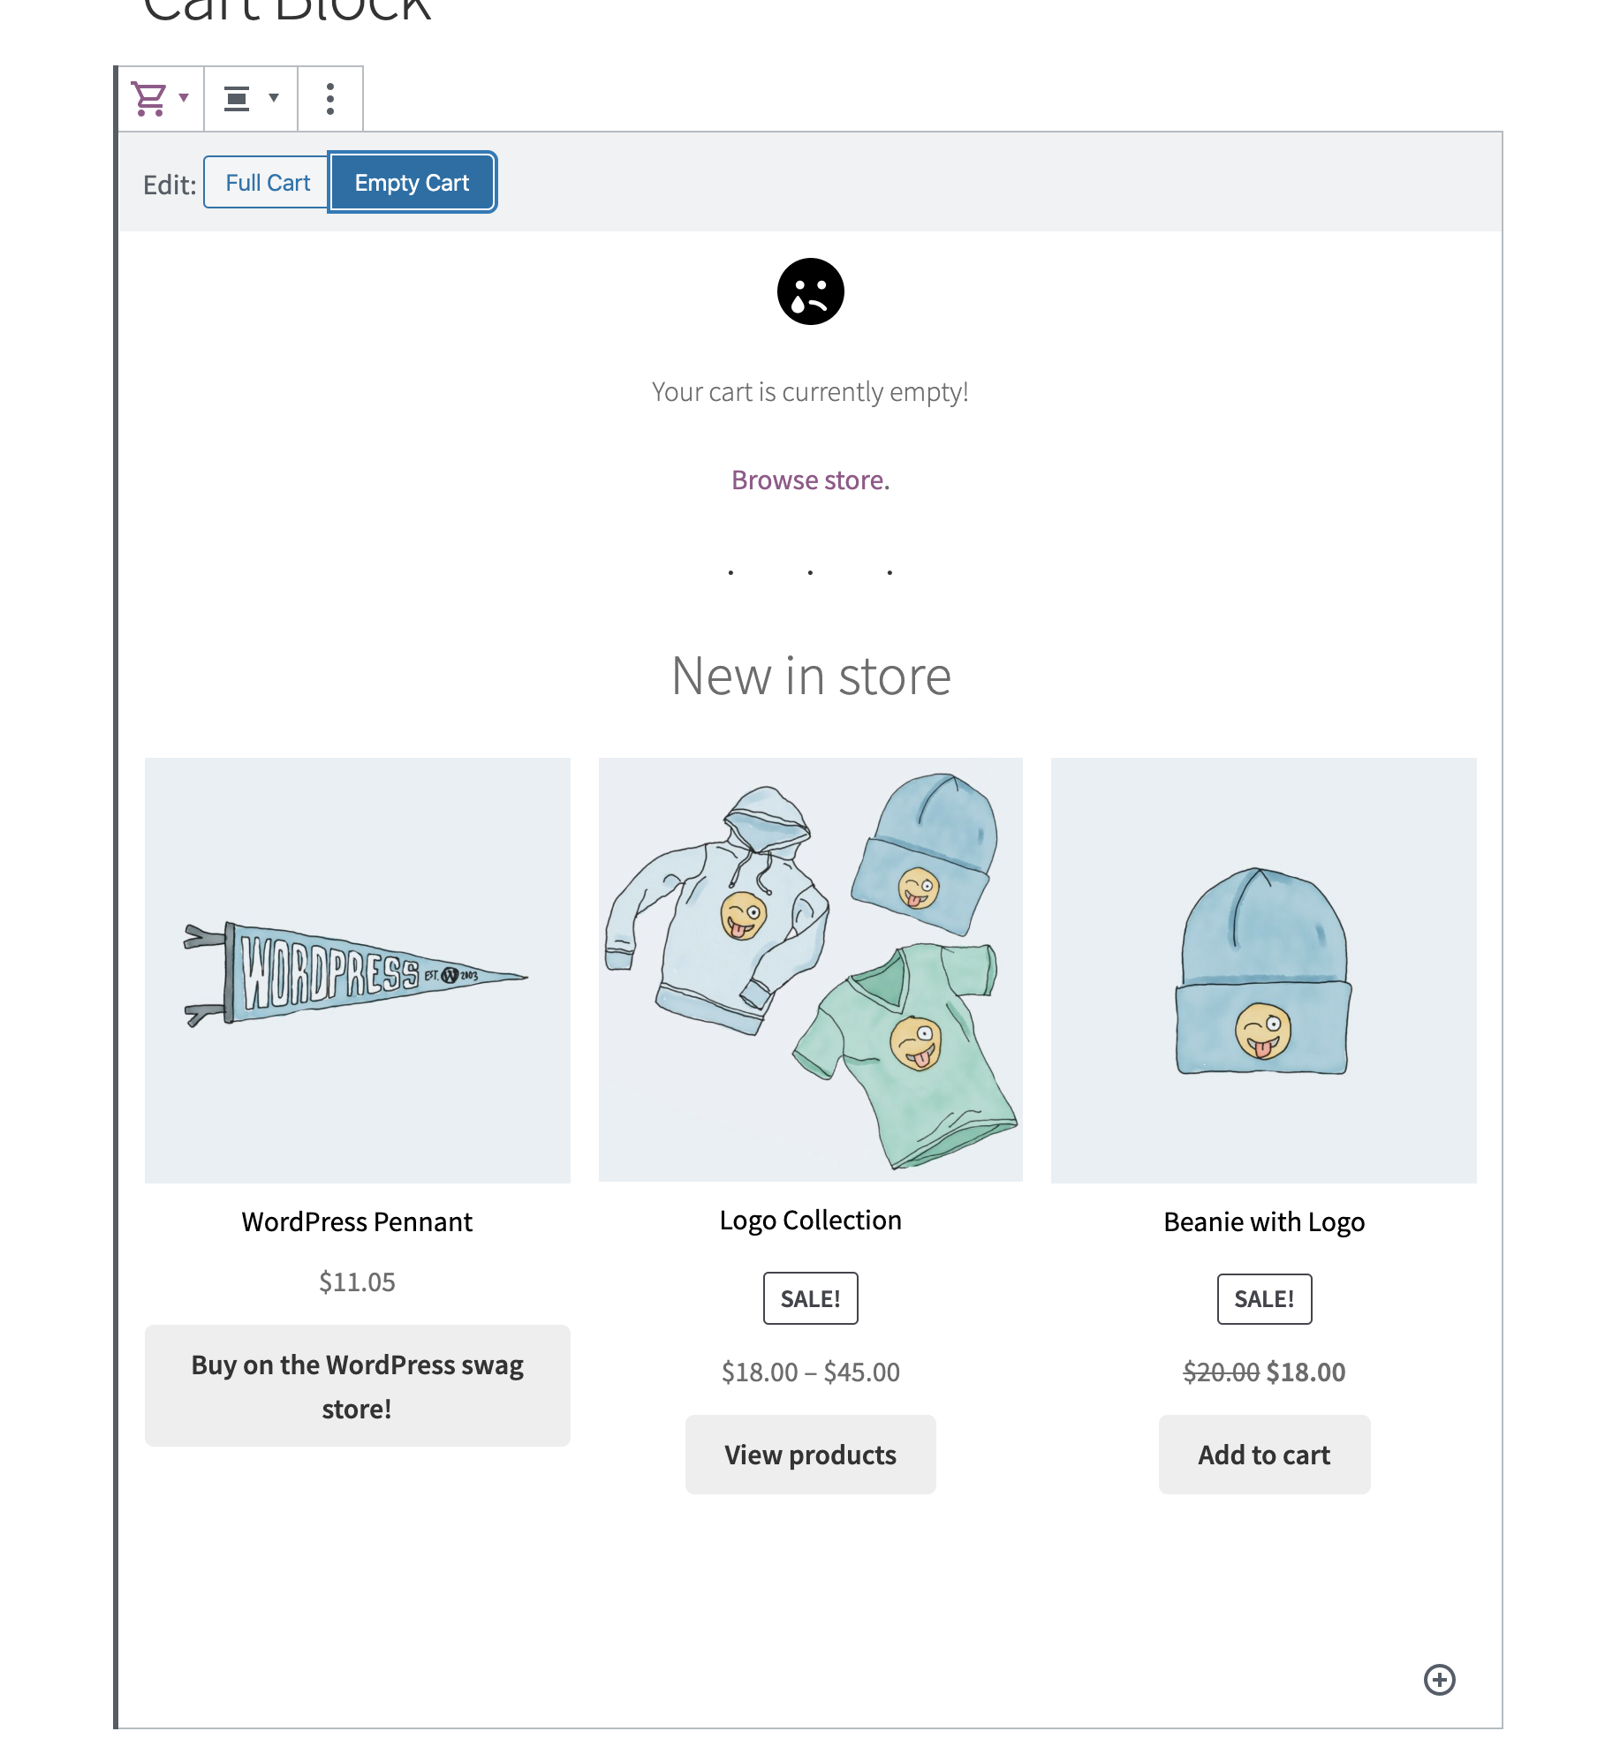
Task: Click the middle pagination dot below Browse store
Action: click(x=809, y=571)
